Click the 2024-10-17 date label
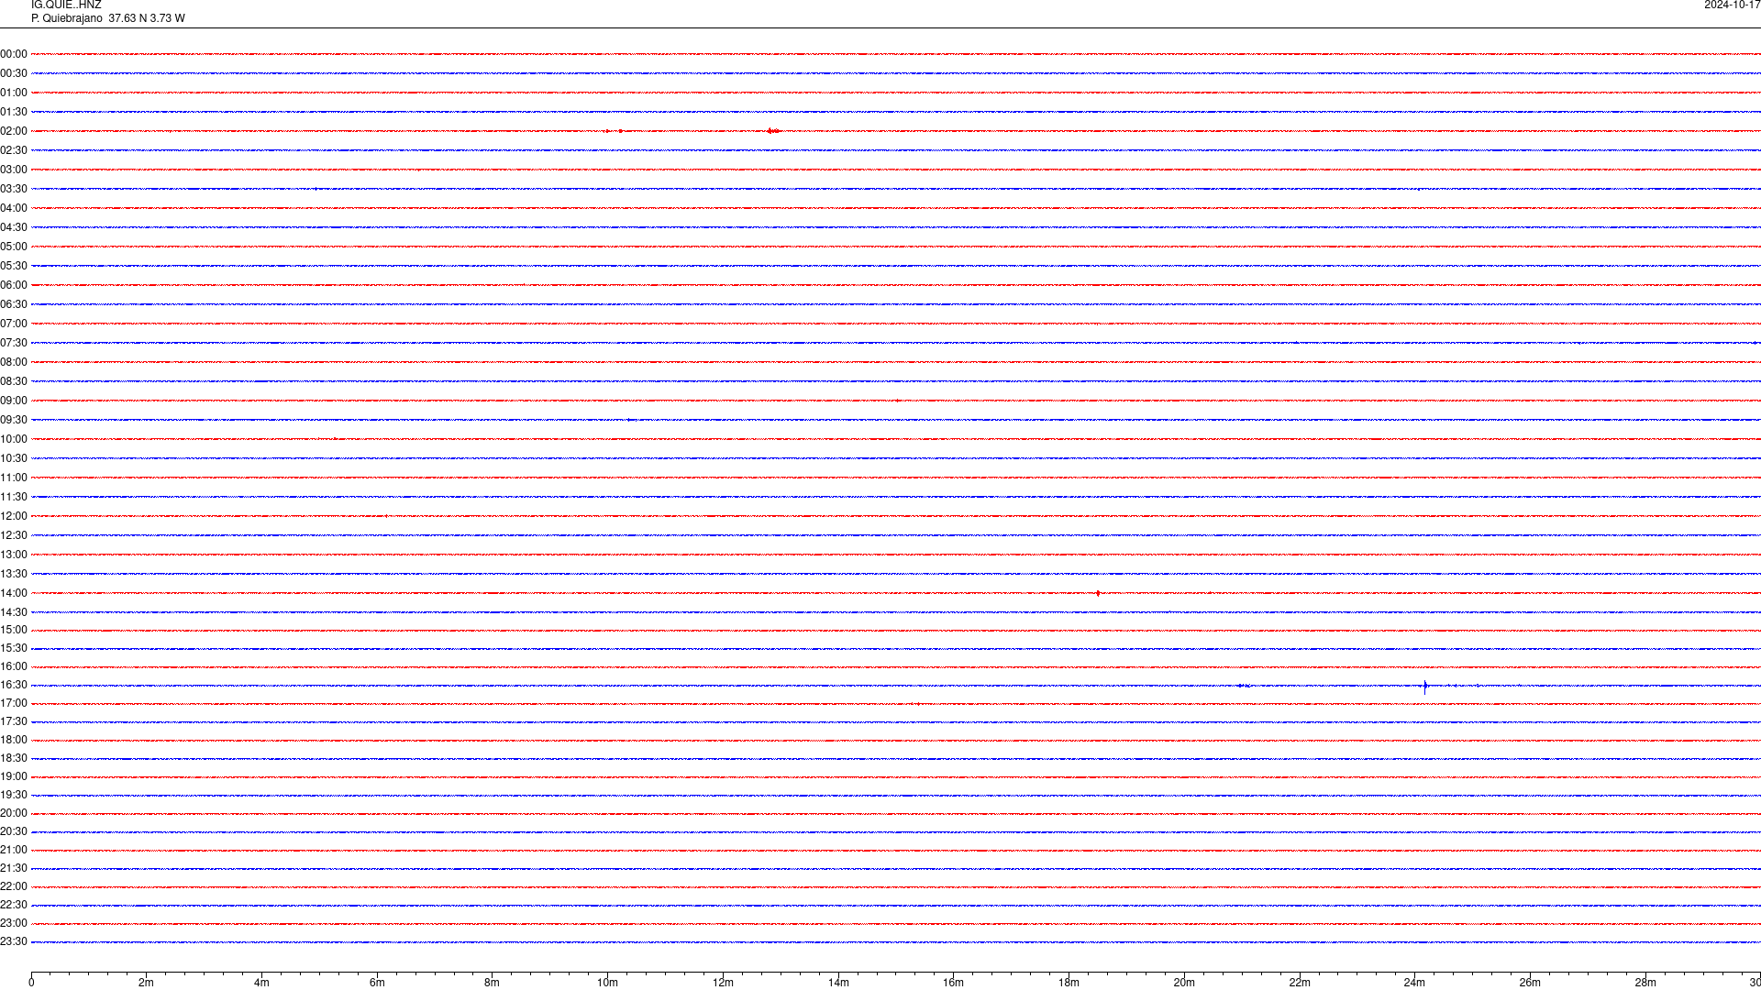This screenshot has height=990, width=1761. (x=1732, y=5)
